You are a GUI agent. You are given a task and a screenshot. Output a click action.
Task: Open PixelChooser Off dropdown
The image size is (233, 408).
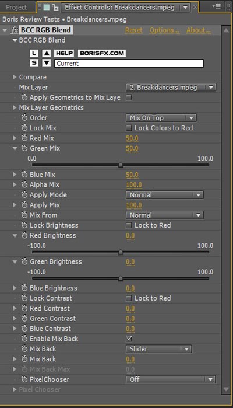pos(171,379)
